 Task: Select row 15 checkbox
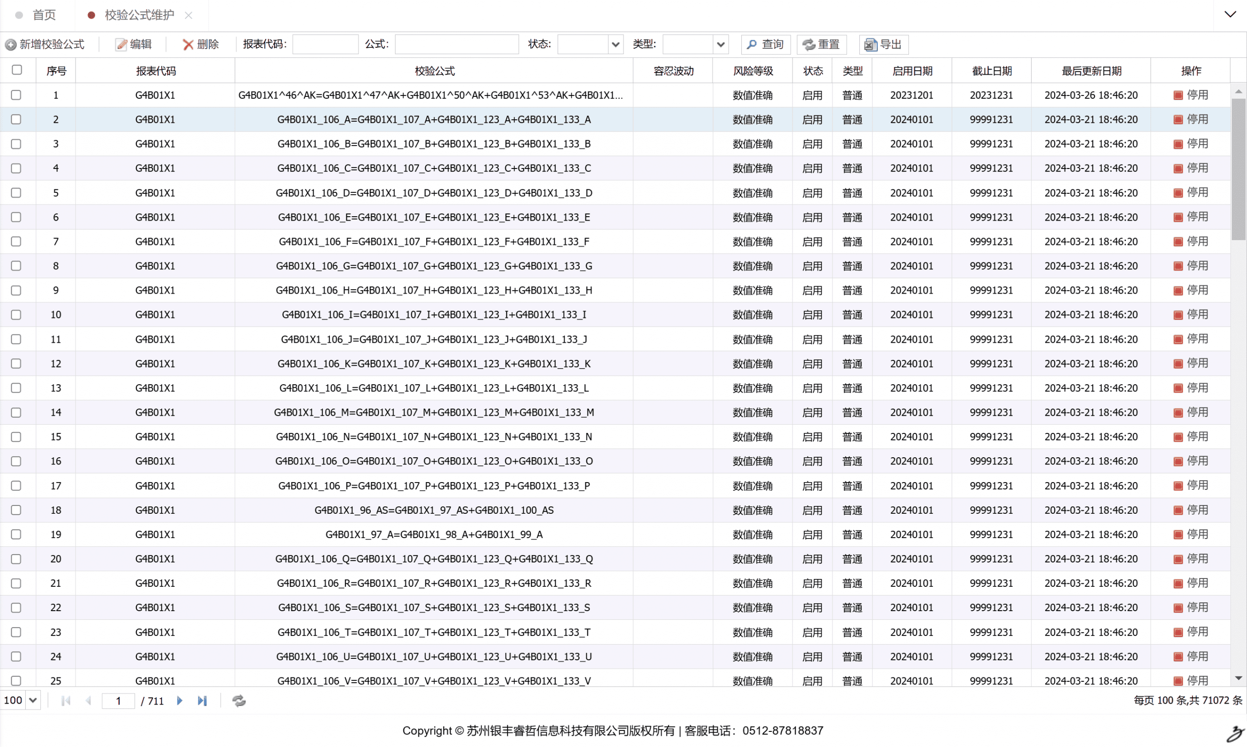(16, 437)
